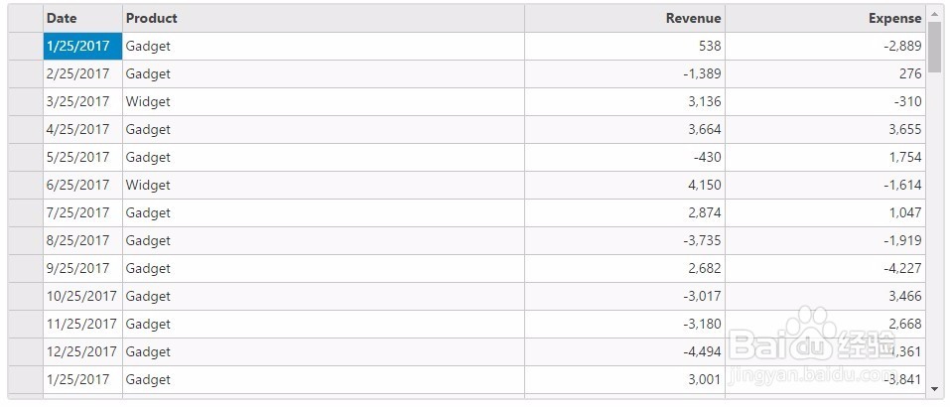Select Widget in the 3/25/2017 row

(323, 101)
